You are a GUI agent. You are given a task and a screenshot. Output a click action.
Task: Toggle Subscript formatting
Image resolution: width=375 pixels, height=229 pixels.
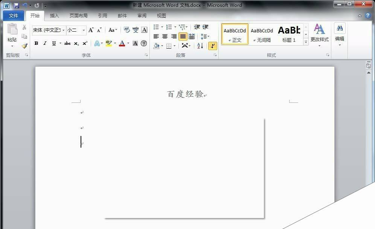click(76, 43)
